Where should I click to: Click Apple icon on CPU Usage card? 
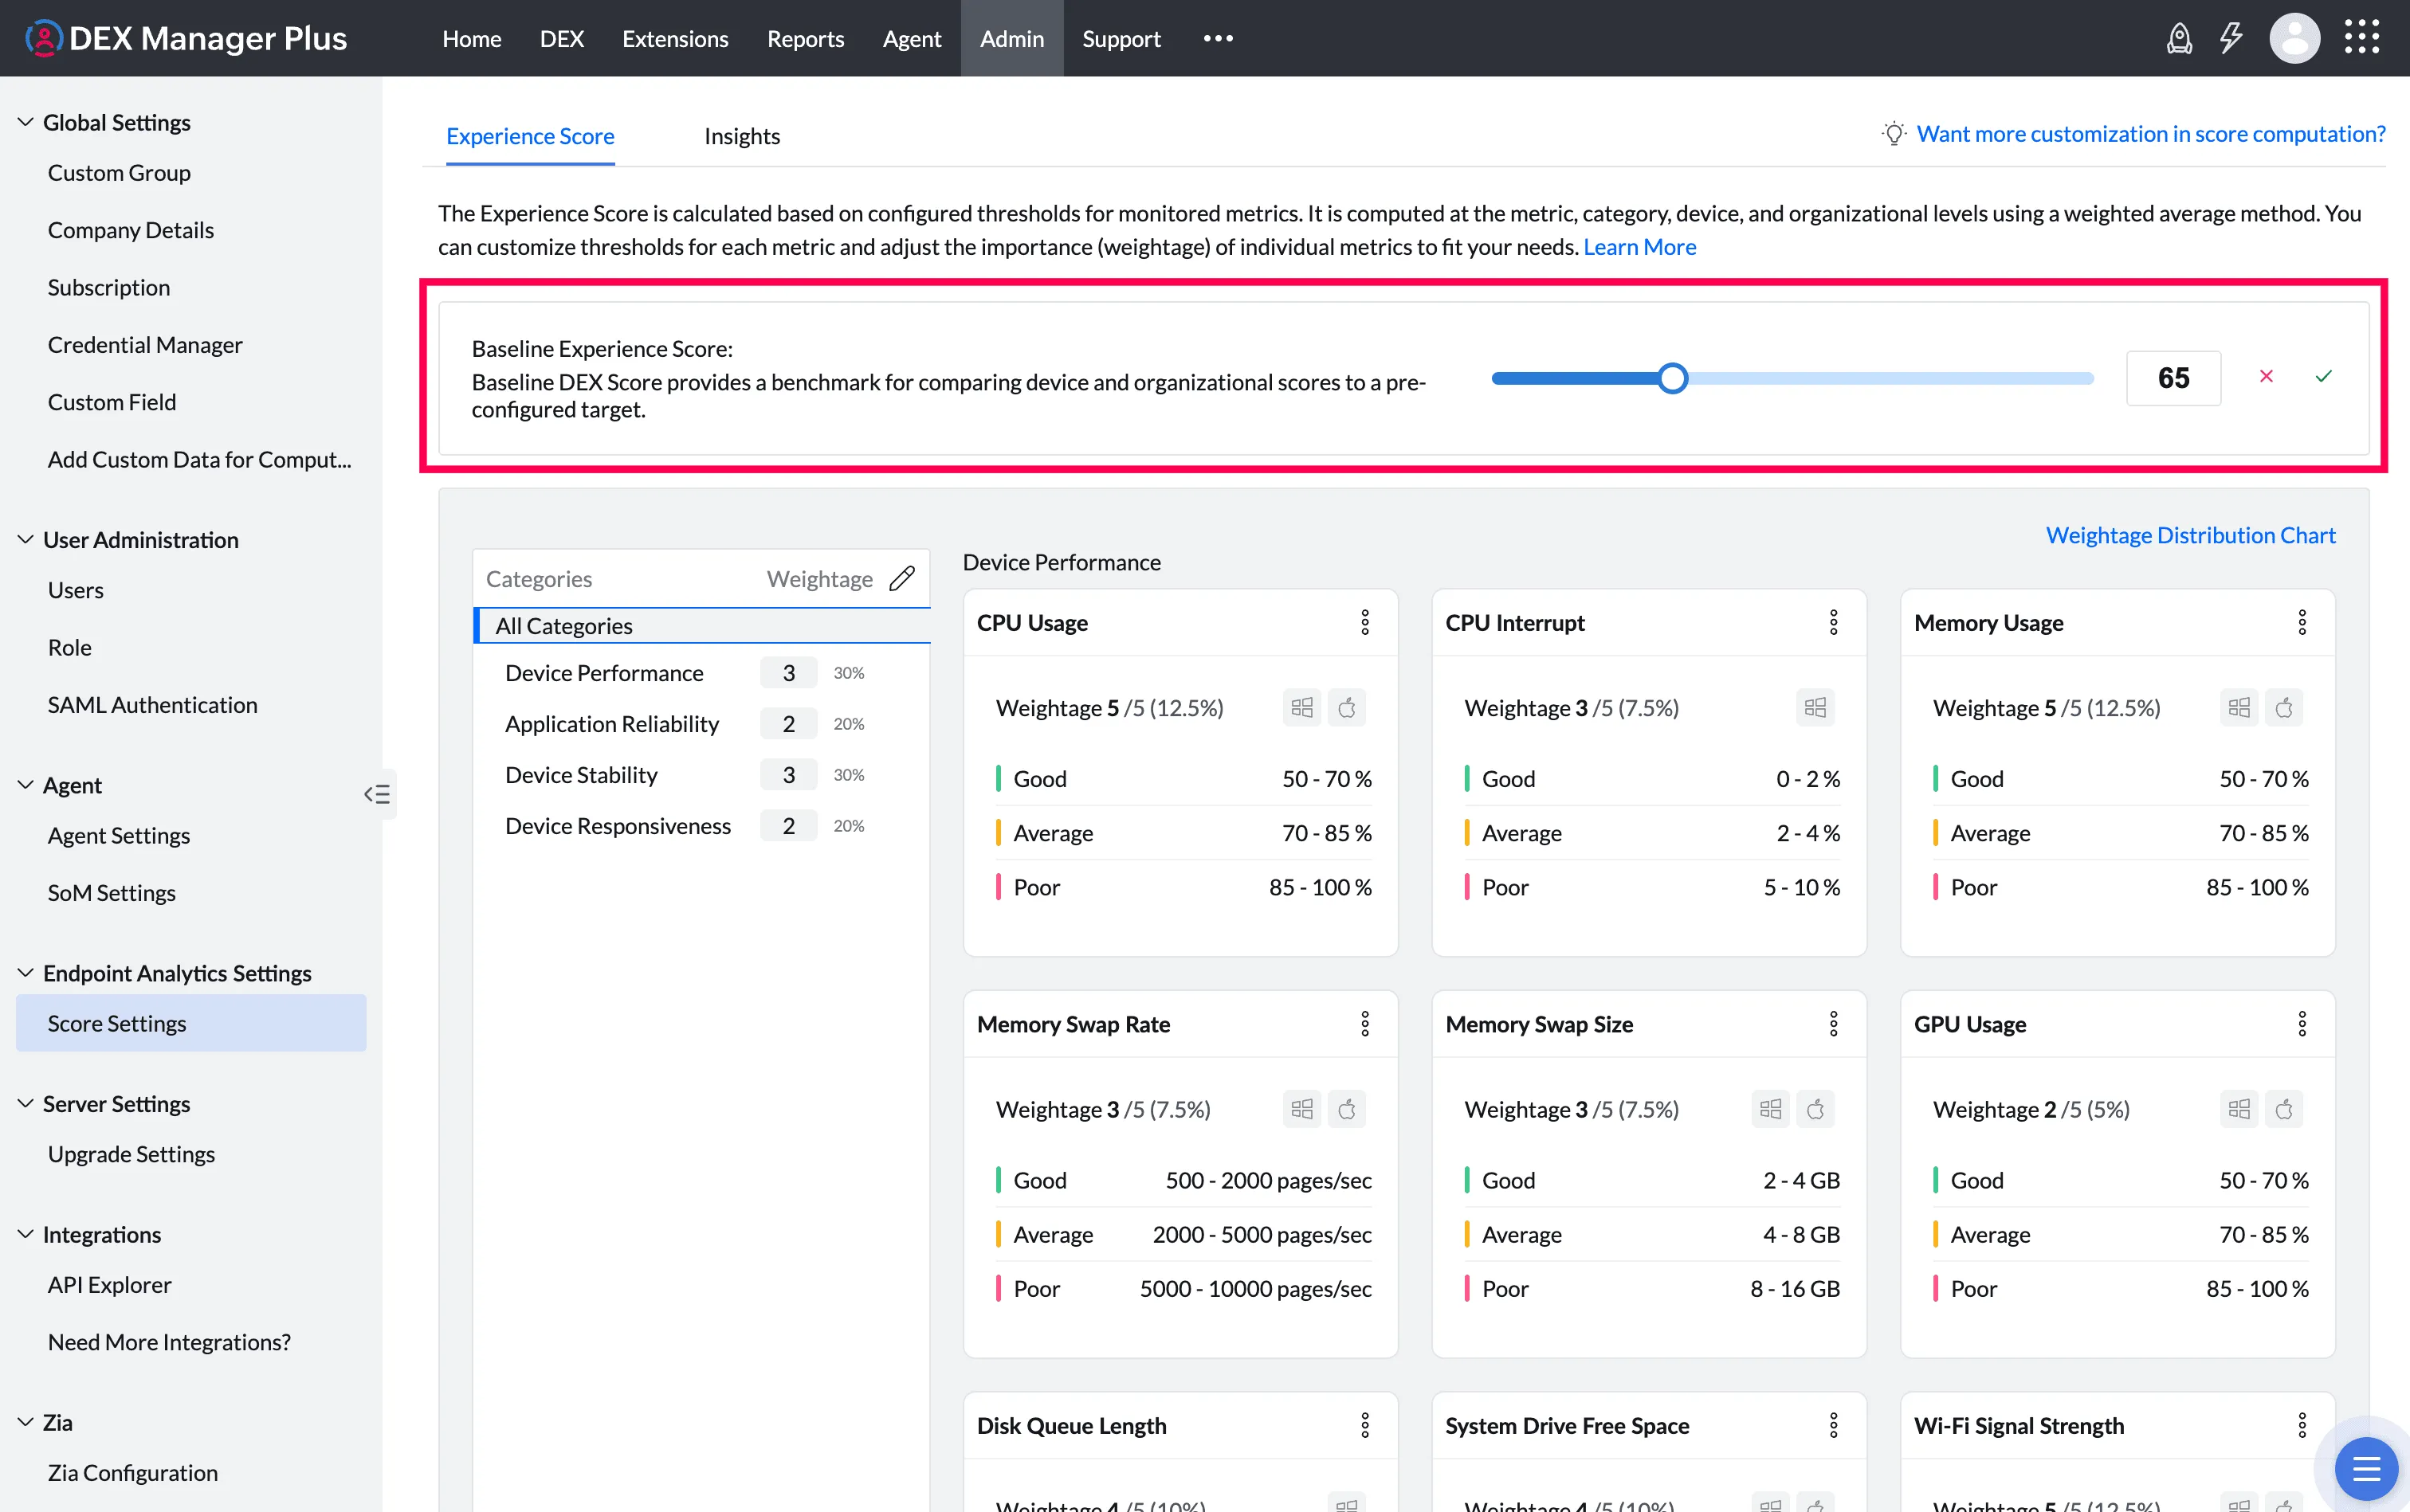pyautogui.click(x=1347, y=708)
